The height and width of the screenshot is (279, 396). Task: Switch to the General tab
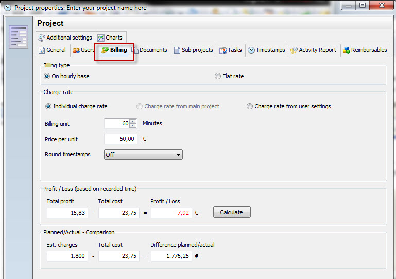point(53,50)
